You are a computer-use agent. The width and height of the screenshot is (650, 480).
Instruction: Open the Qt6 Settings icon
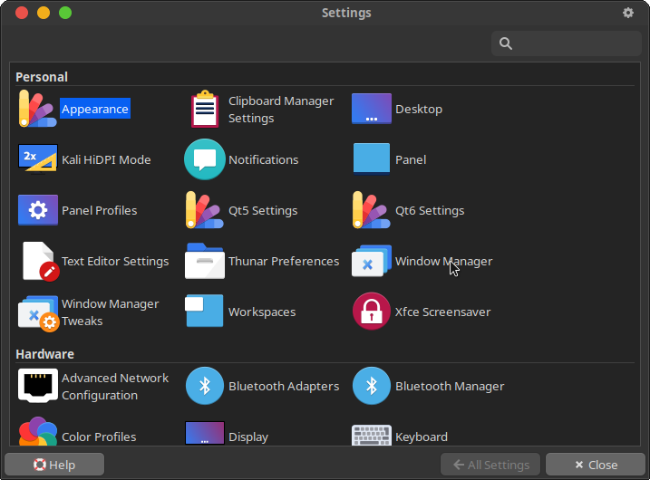pyautogui.click(x=372, y=210)
